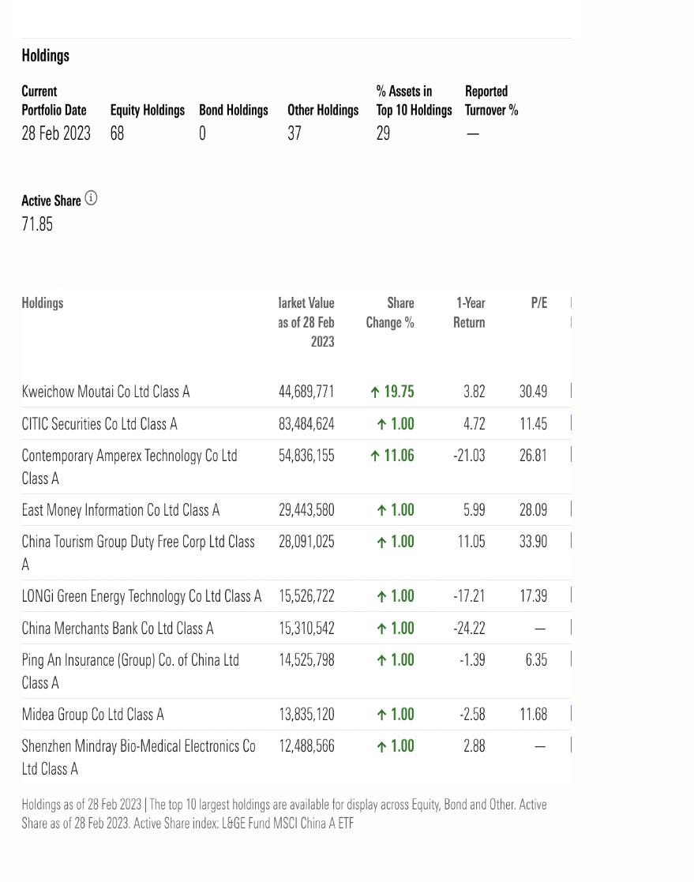Open Kweichow Moutai Co Ltd Class A holding
The image size is (694, 882).
click(x=106, y=392)
